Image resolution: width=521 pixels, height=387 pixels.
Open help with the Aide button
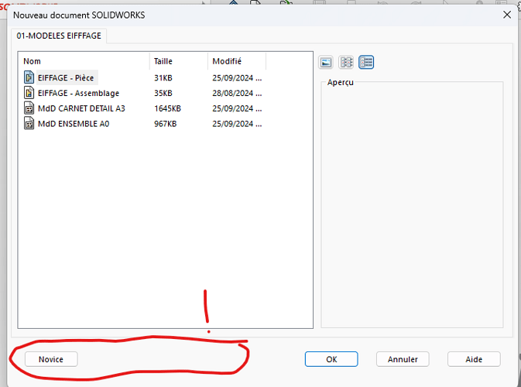point(474,359)
